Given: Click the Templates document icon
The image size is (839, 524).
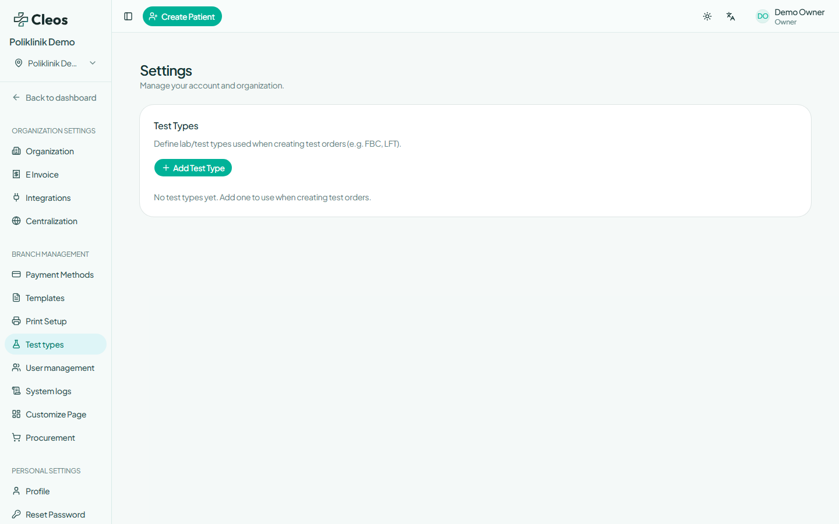Looking at the screenshot, I should [x=16, y=298].
